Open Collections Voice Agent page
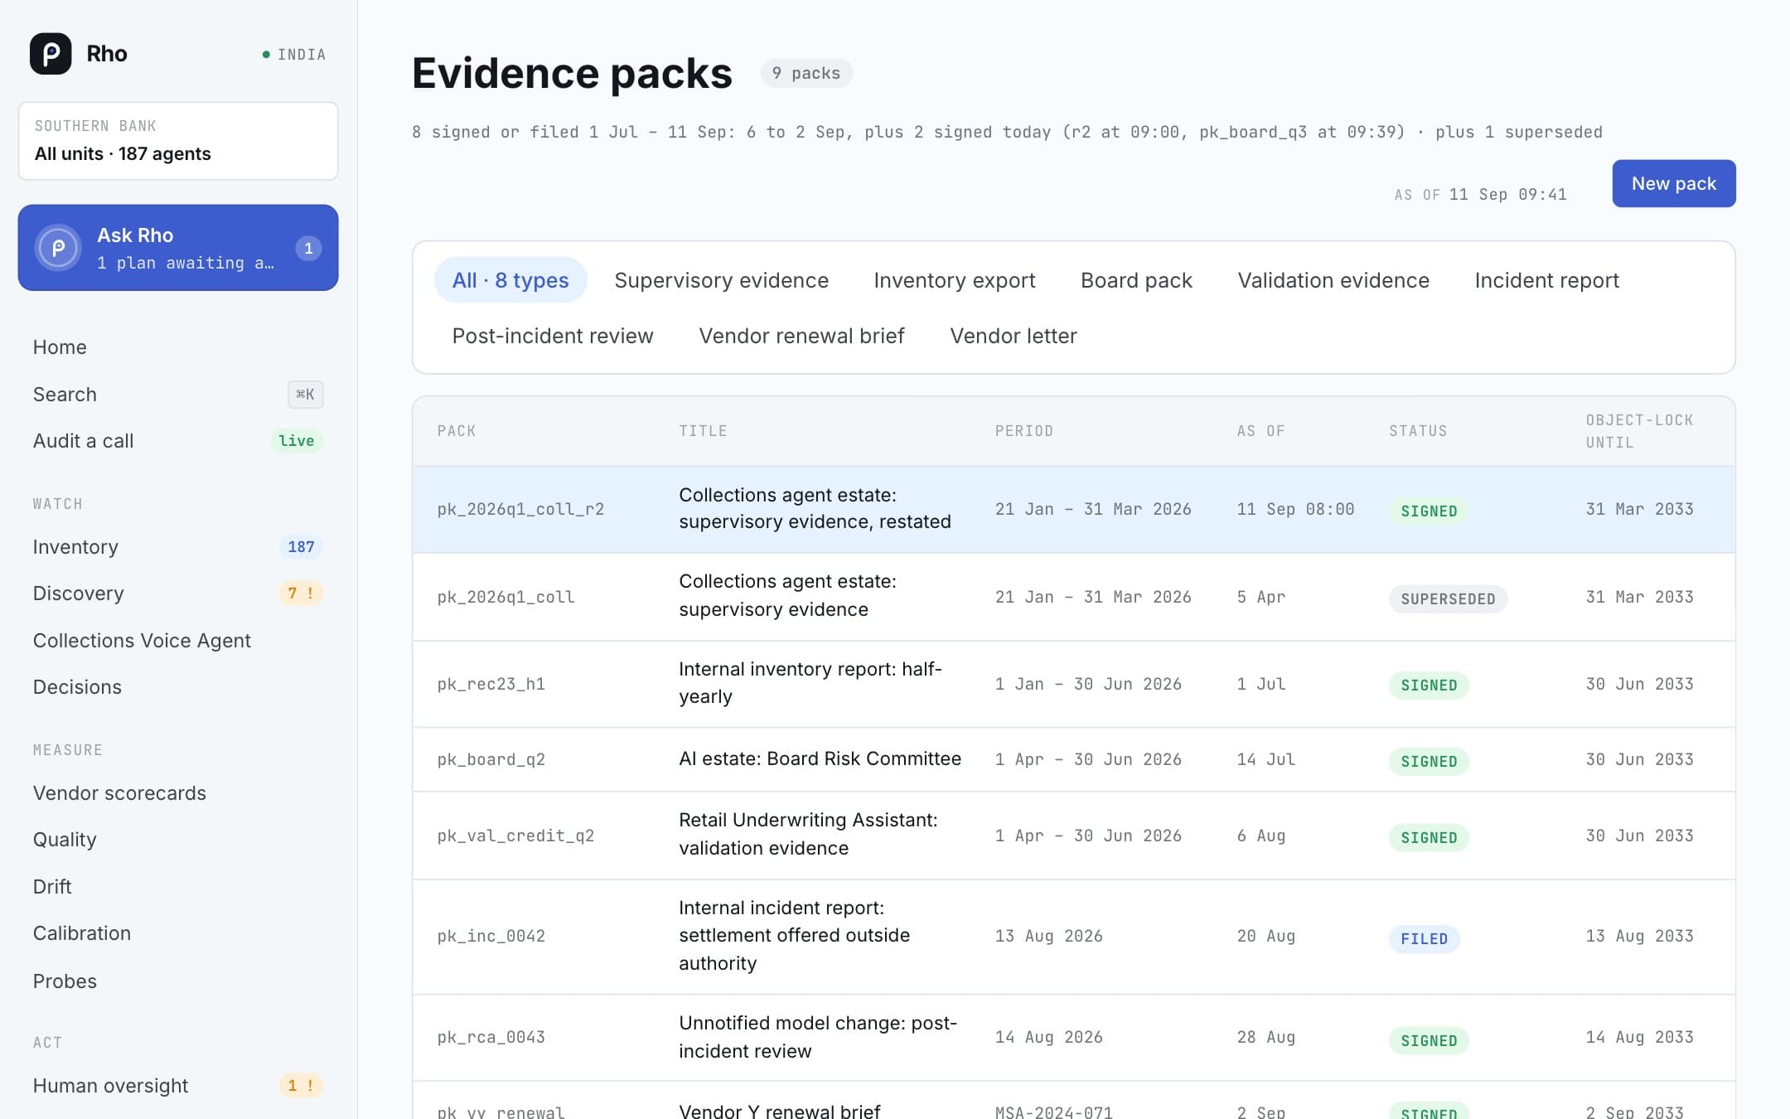Viewport: 1790px width, 1119px height. pyautogui.click(x=142, y=641)
